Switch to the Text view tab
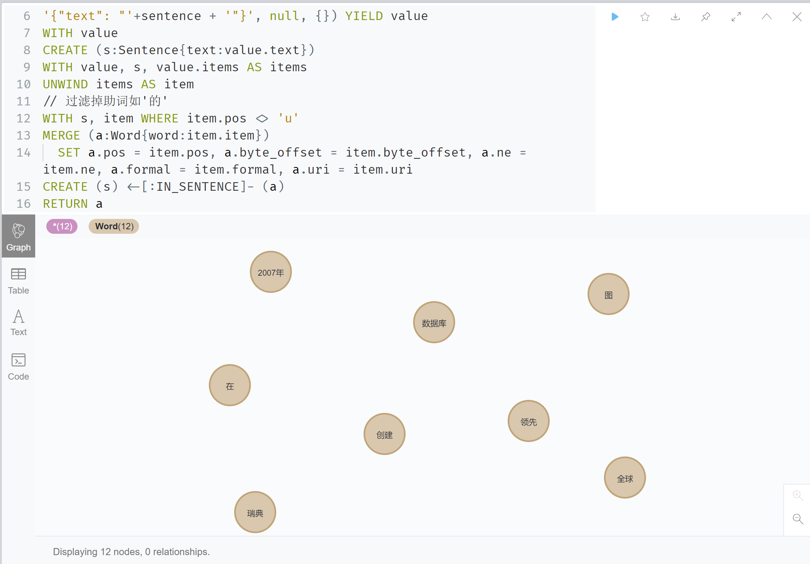The height and width of the screenshot is (564, 810). pos(18,322)
